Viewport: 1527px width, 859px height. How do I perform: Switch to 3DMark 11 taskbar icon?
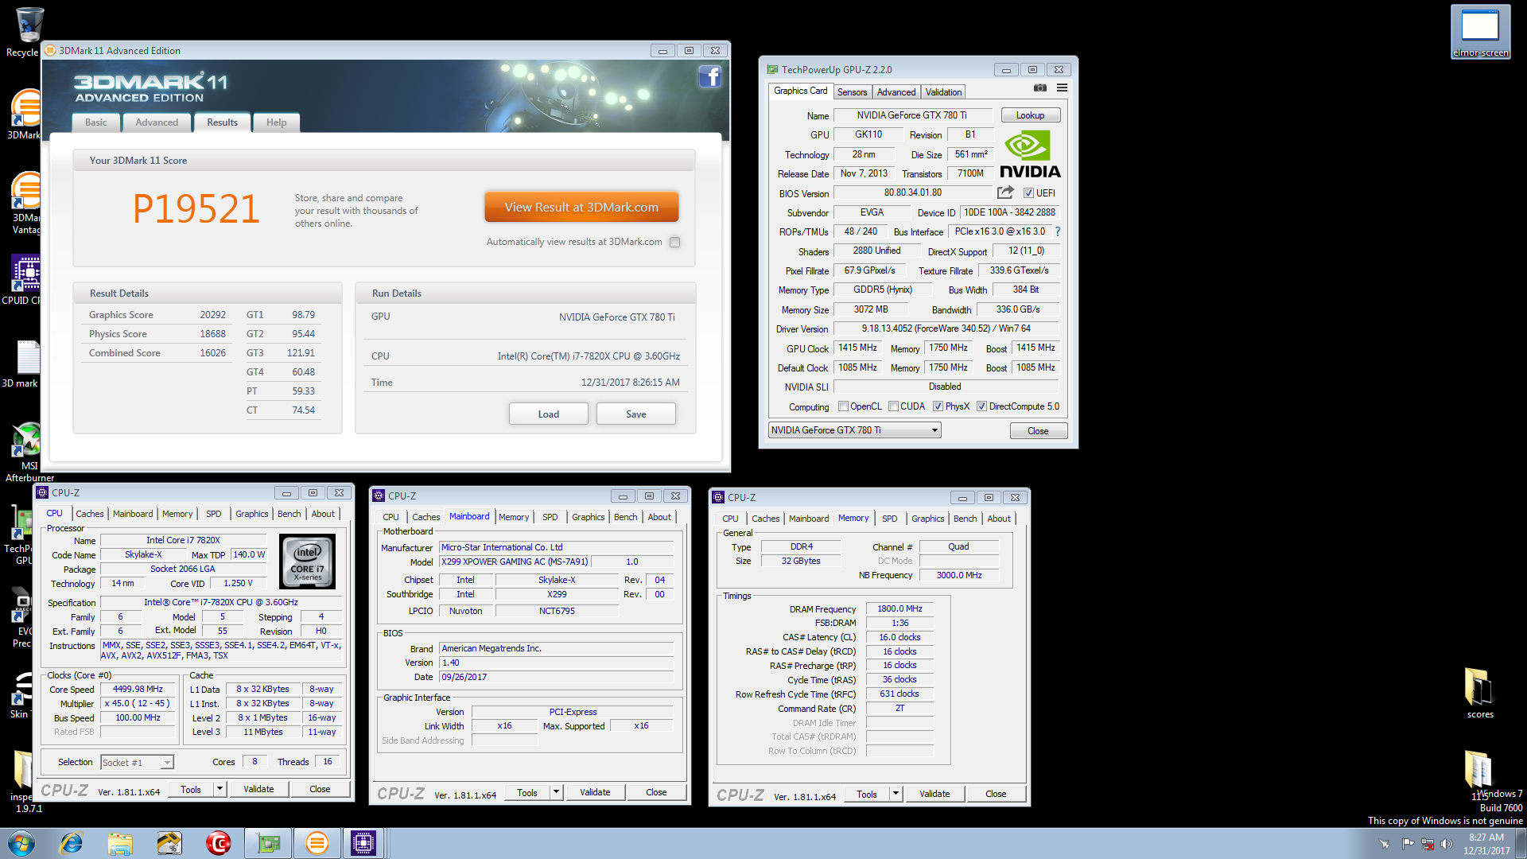pos(317,843)
